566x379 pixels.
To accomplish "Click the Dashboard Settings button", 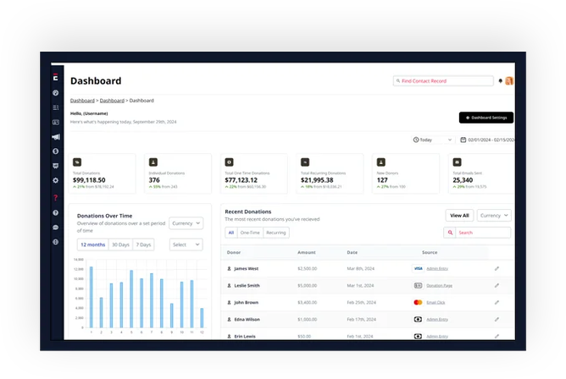I will pyautogui.click(x=486, y=118).
